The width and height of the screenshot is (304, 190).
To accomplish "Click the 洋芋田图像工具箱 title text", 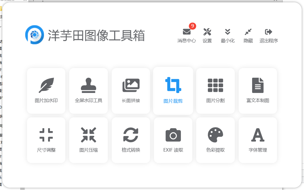I will 96,35.
